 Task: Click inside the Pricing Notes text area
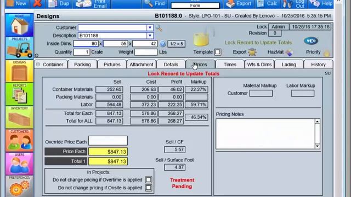(x=265, y=134)
